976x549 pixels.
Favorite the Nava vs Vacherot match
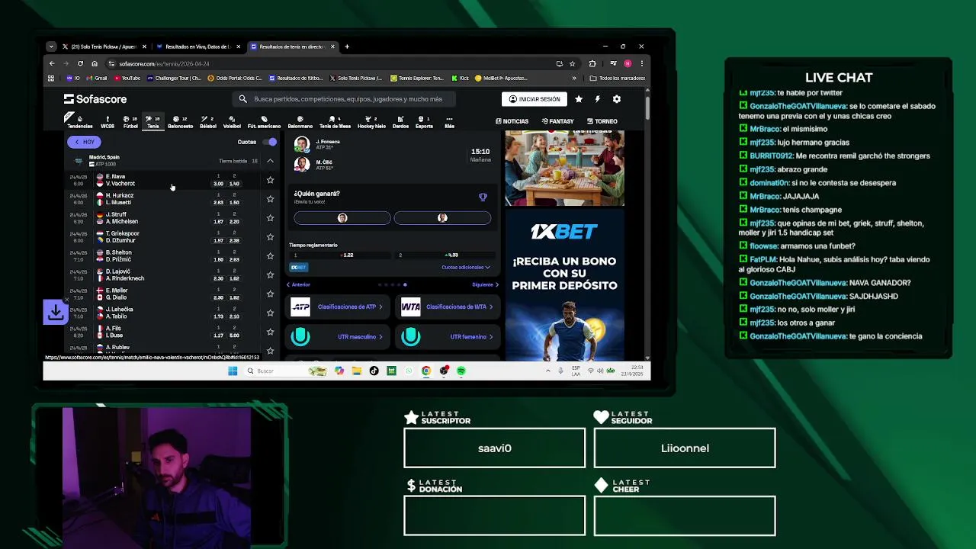270,180
